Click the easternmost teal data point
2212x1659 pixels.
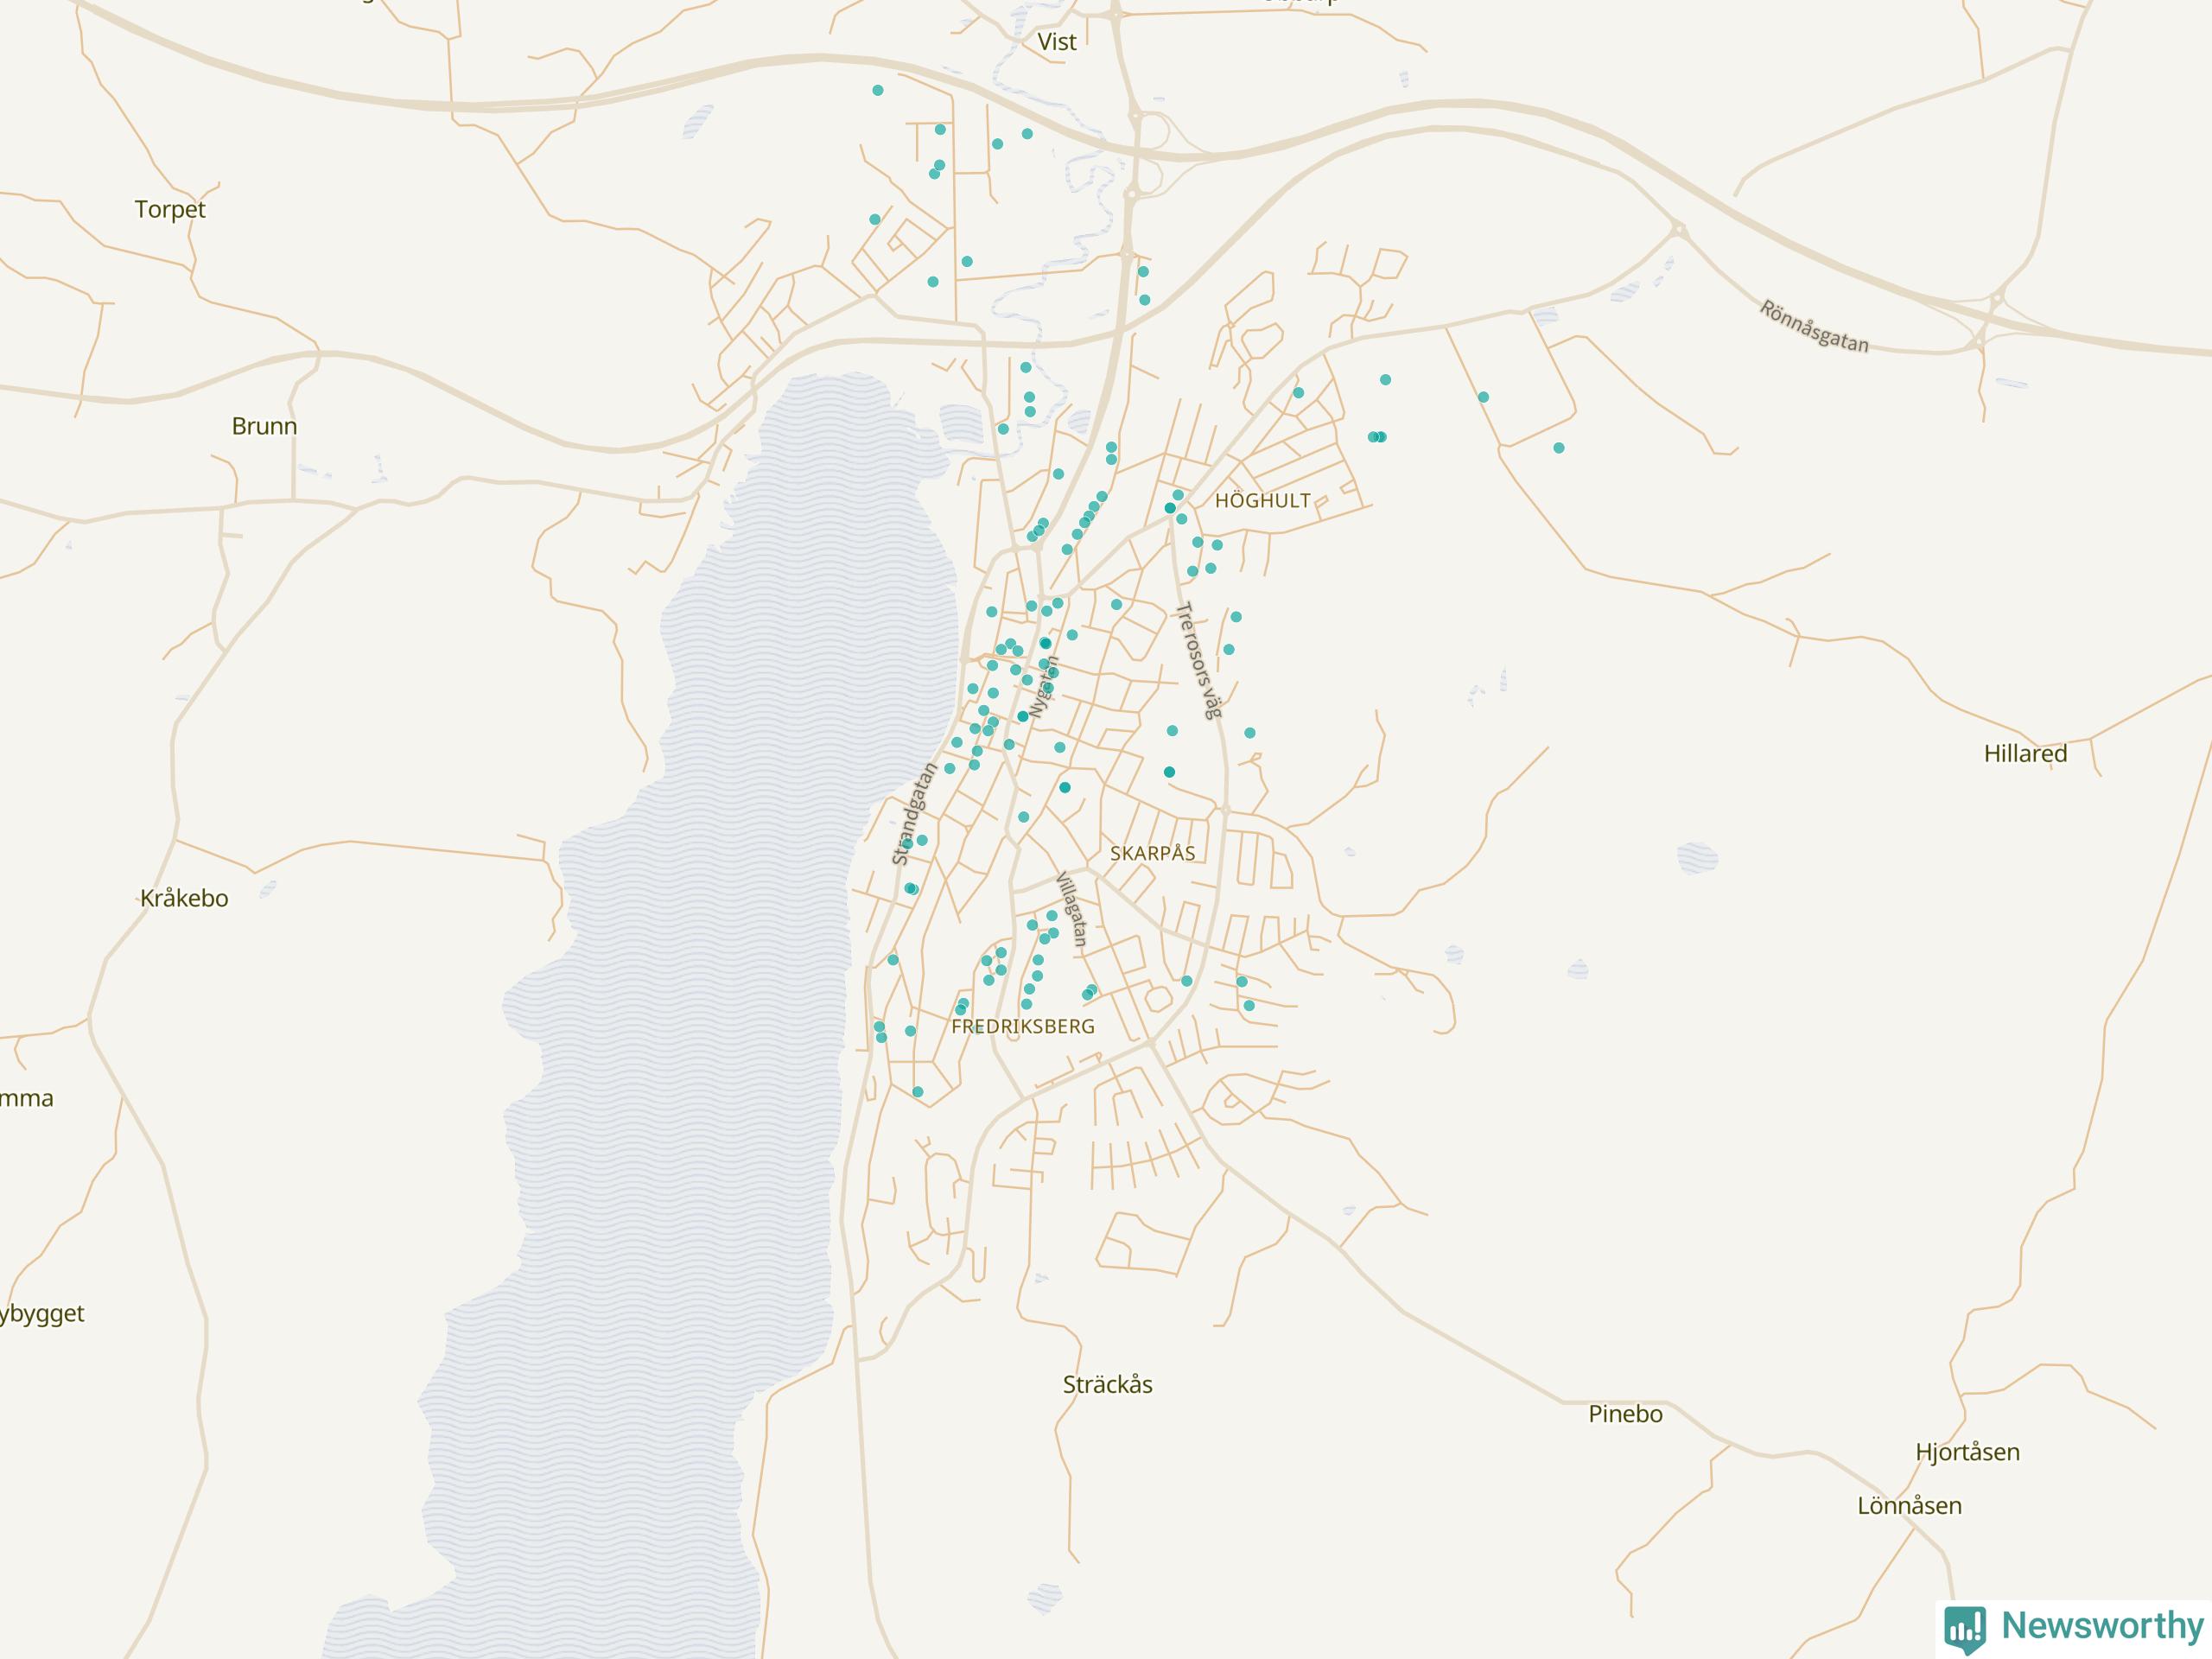(x=1559, y=448)
